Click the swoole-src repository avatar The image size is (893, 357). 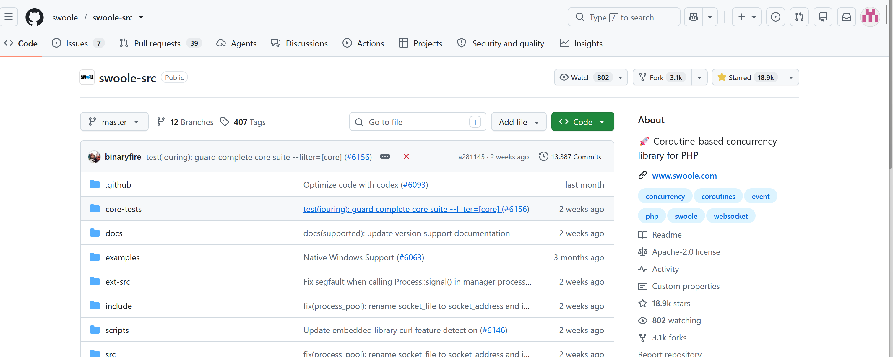(87, 77)
